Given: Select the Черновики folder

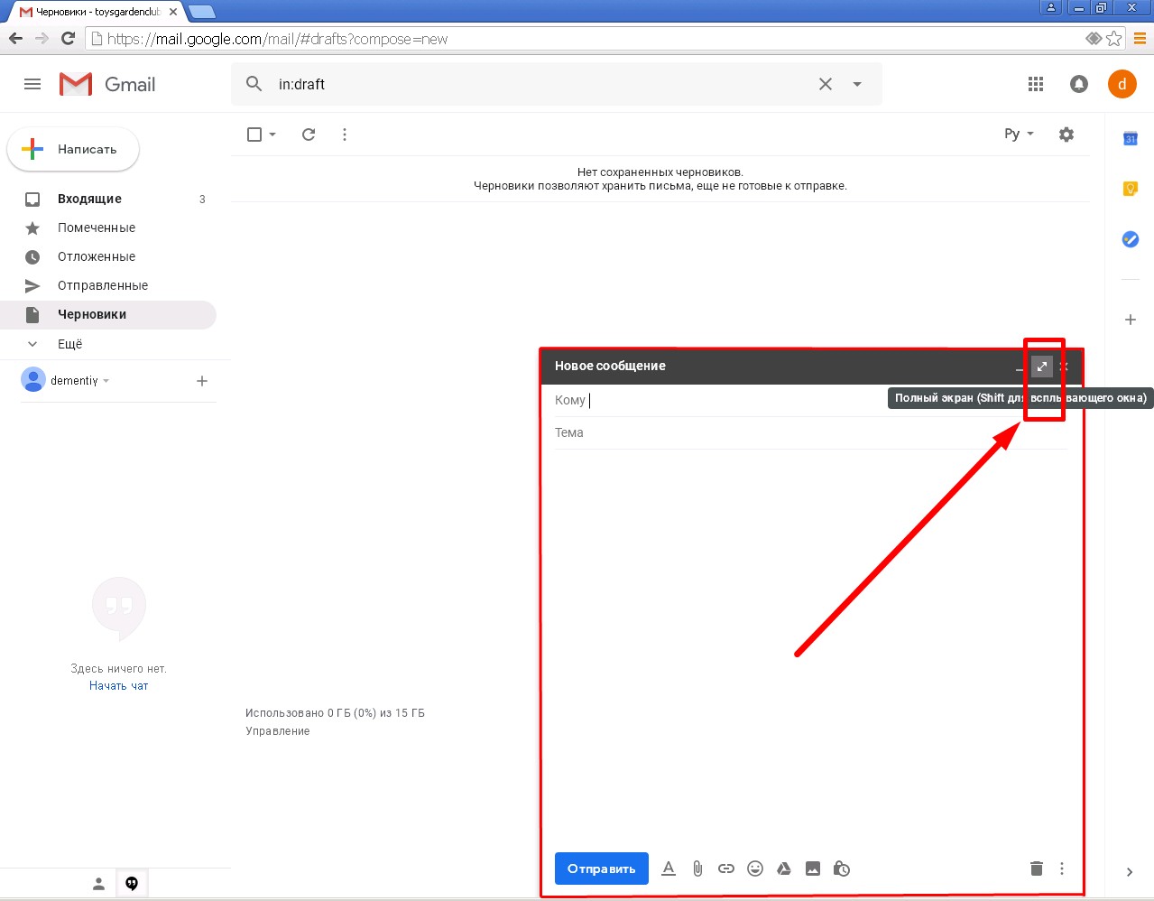Looking at the screenshot, I should pos(108,314).
